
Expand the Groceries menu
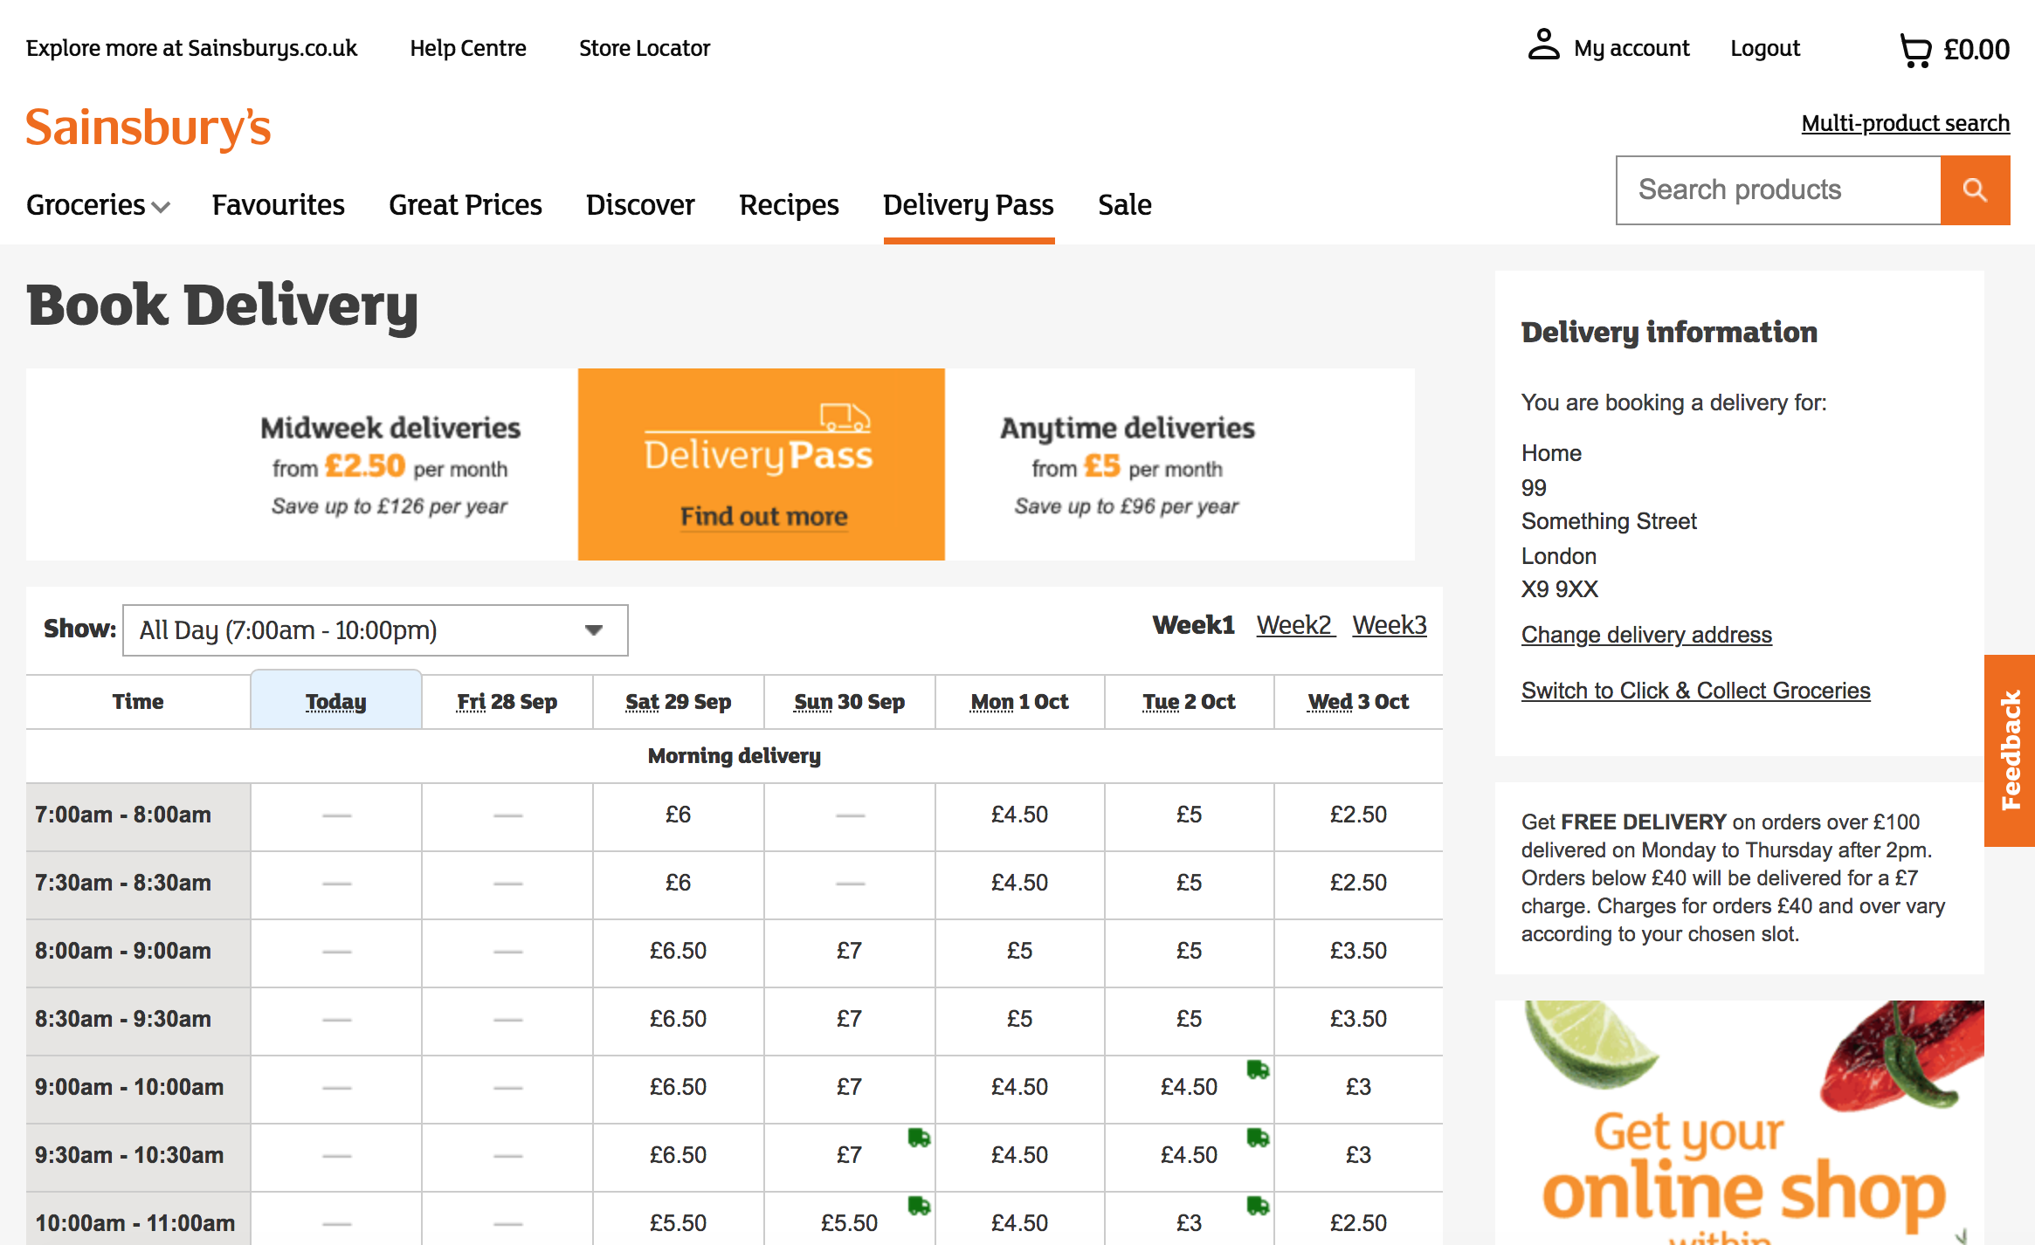(98, 205)
